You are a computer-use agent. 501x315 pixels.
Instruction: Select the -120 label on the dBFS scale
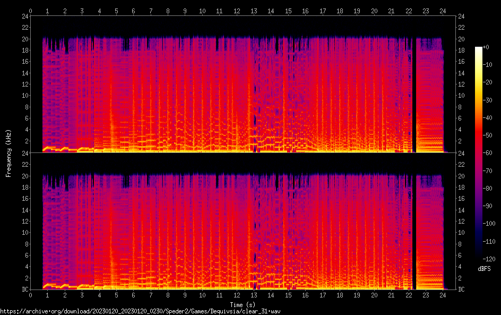pyautogui.click(x=490, y=259)
